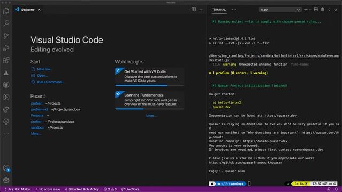Split the editor to the right
The height and width of the screenshot is (192, 342).
tap(193, 10)
